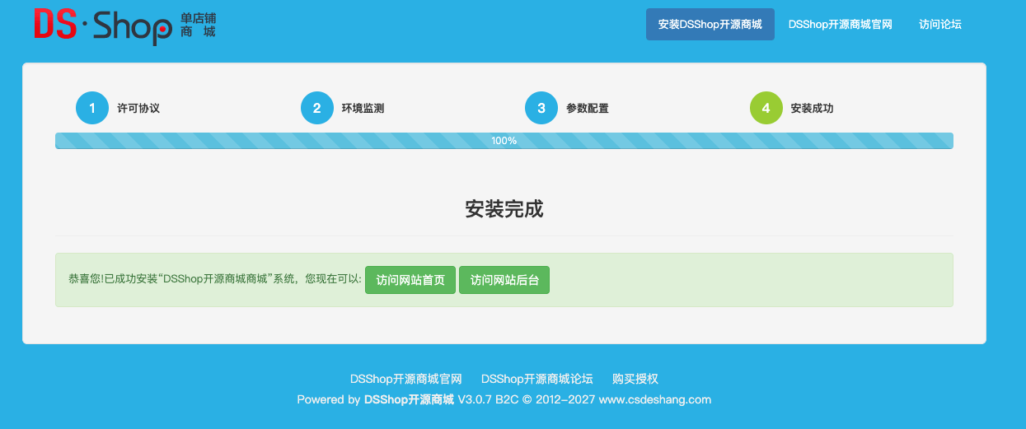Select the 许可协议 step label
The width and height of the screenshot is (1026, 429).
tap(138, 109)
